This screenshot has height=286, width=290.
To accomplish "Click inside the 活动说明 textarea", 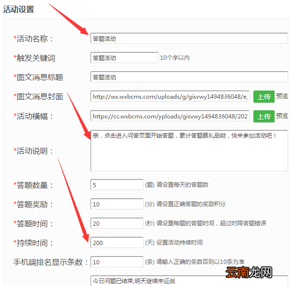I will [x=189, y=151].
